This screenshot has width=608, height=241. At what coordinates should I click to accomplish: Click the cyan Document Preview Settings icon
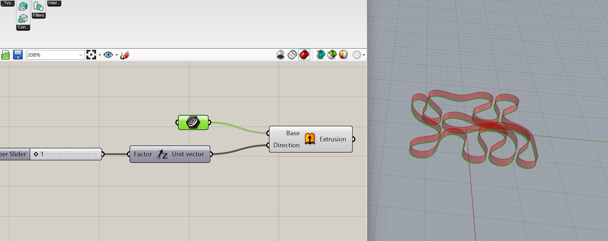tap(320, 55)
